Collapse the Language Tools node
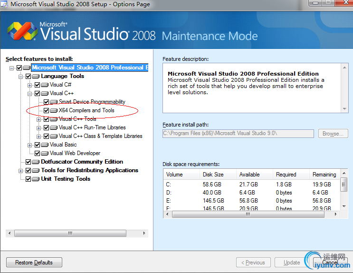353x273 pixels. coord(20,77)
